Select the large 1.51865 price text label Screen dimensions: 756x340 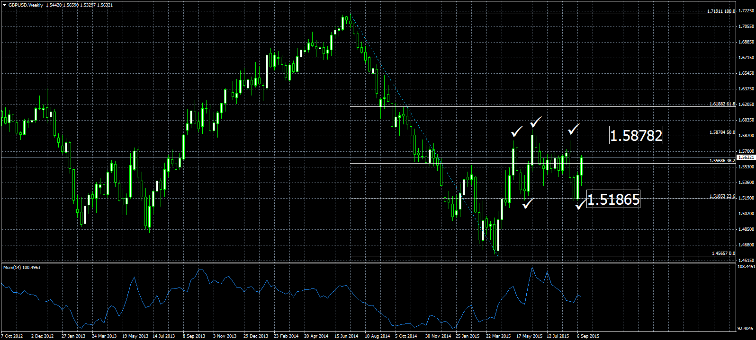point(613,200)
